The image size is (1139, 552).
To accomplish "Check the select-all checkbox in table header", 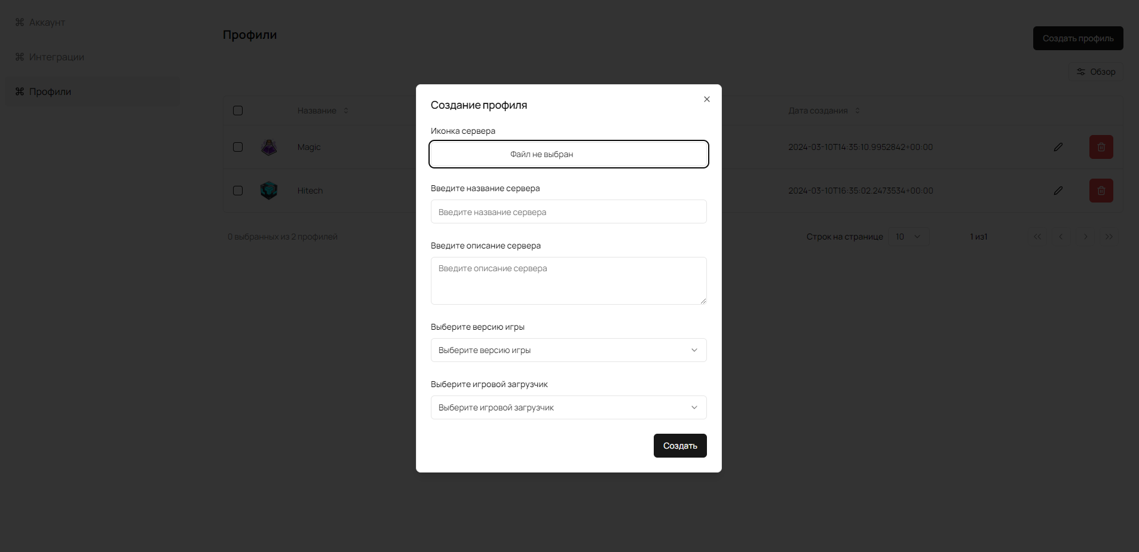I will (238, 111).
